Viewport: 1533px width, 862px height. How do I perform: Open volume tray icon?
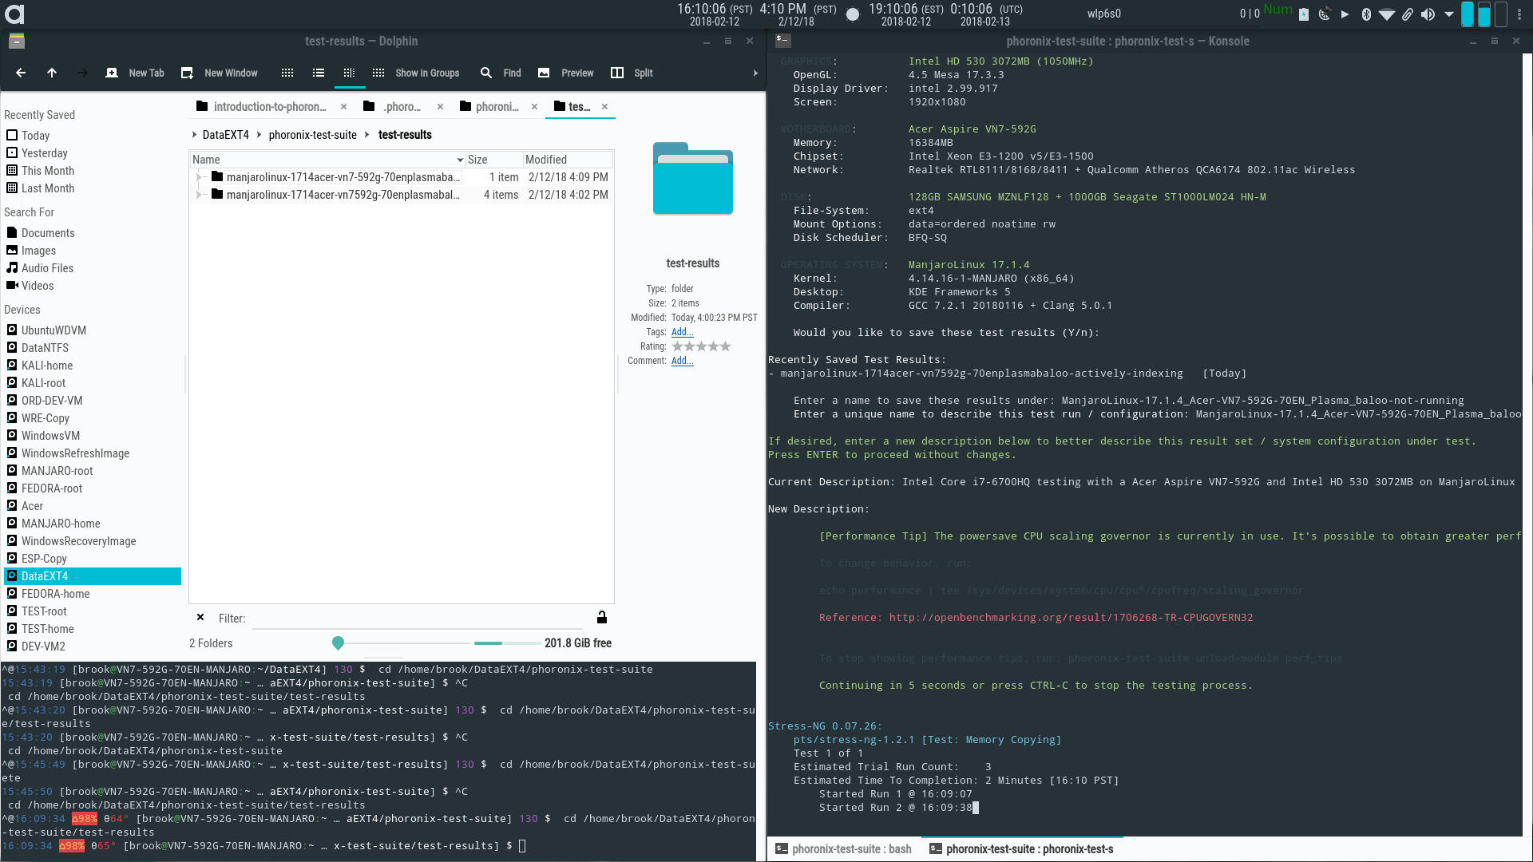point(1428,14)
